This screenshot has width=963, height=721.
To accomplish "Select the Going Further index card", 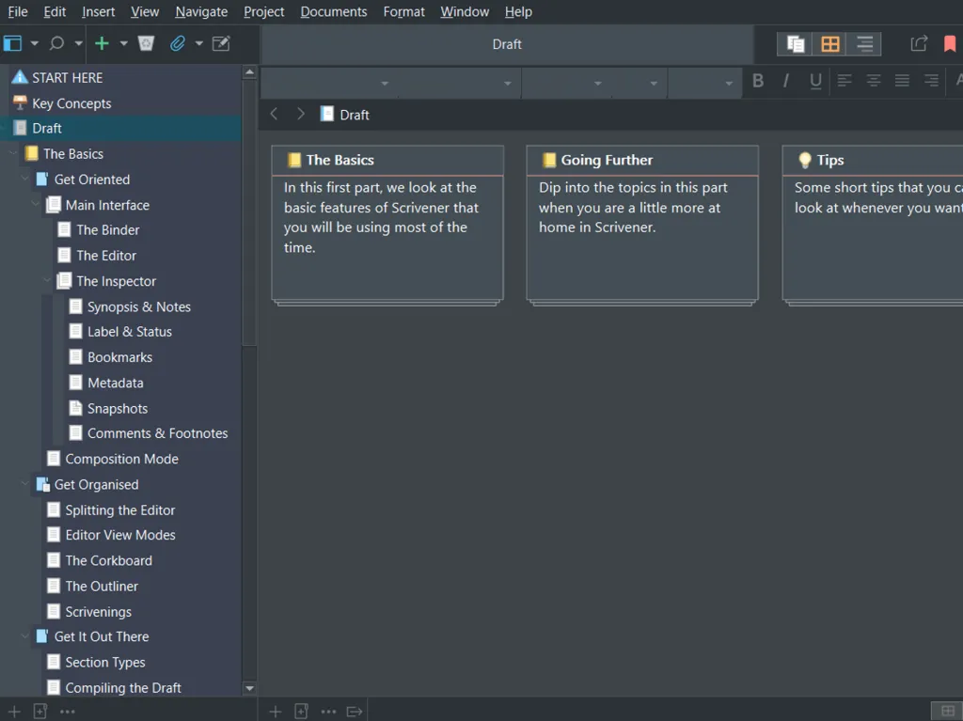I will click(642, 224).
